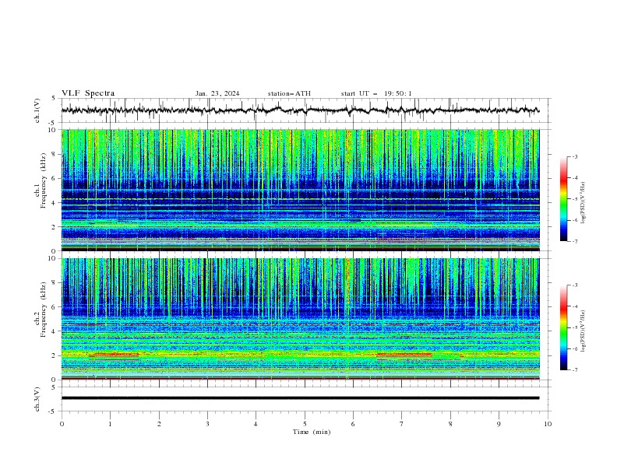Click the lower colorbar 'log(PSD)(V²/Hz)' label

pos(584,331)
